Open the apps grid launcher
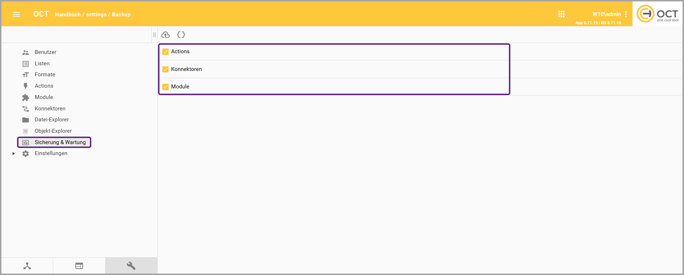The image size is (684, 275). pyautogui.click(x=561, y=14)
